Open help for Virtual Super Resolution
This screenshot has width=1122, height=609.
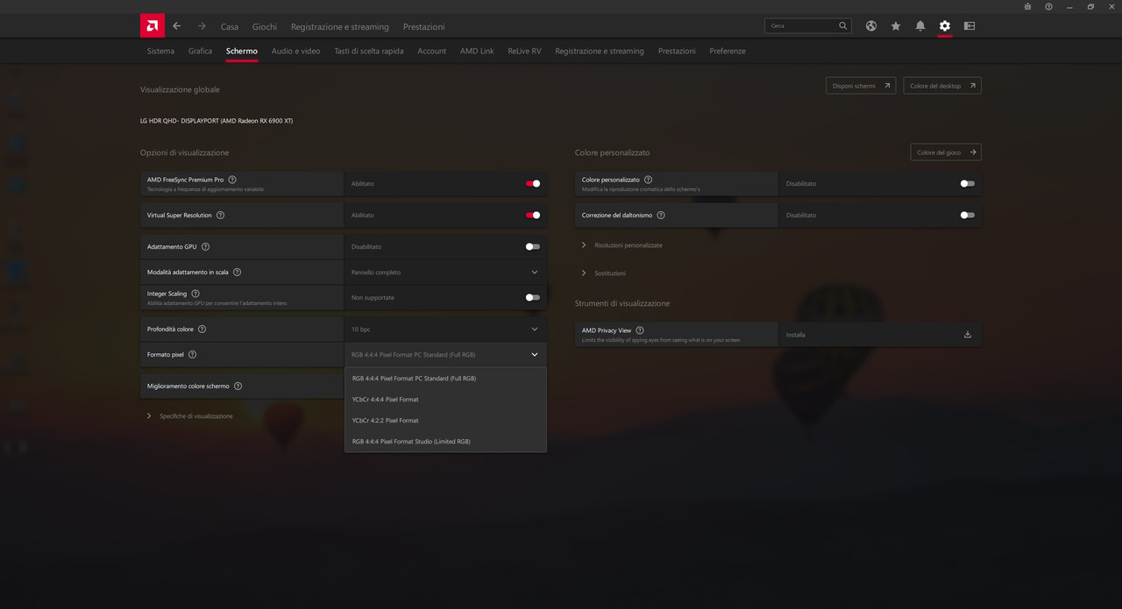click(x=220, y=216)
